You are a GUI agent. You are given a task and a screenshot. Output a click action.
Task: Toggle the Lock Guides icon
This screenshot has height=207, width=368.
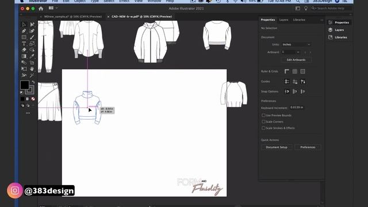[x=295, y=82]
